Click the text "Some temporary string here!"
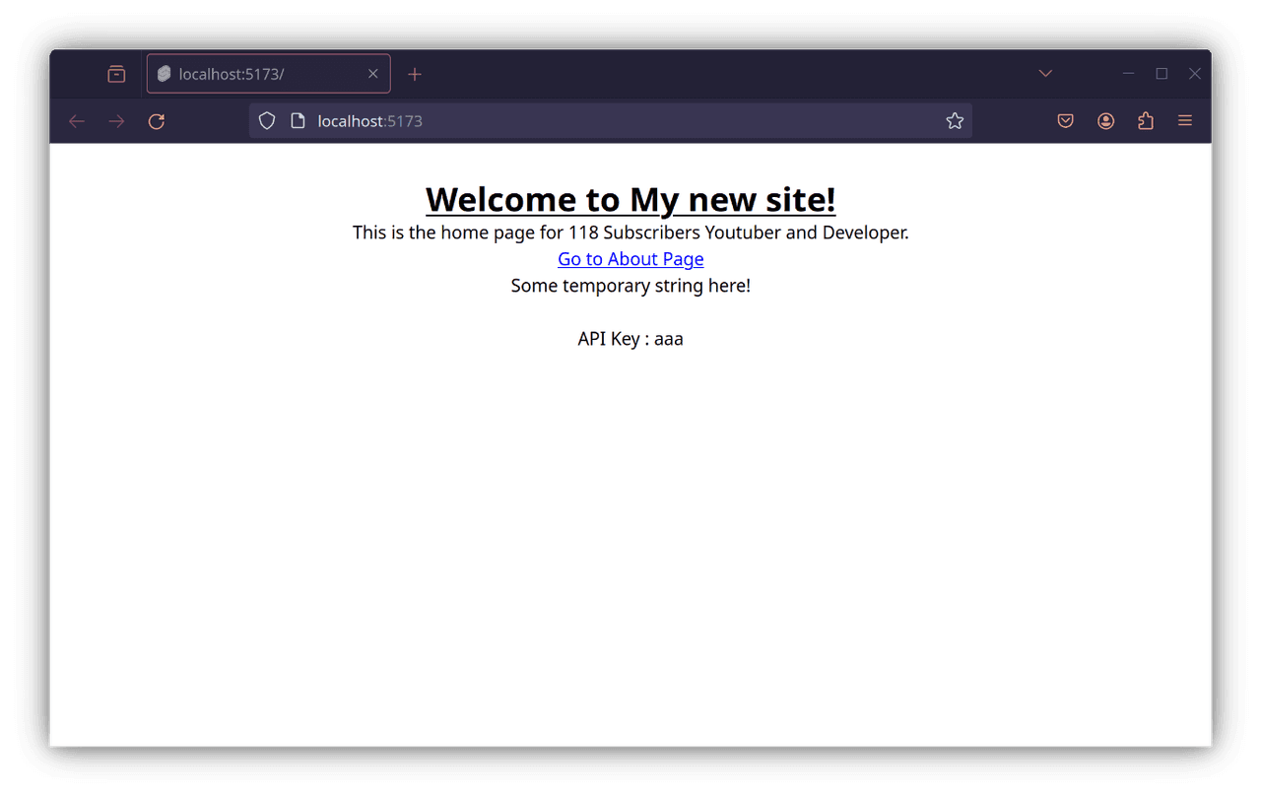The height and width of the screenshot is (796, 1261). tap(630, 286)
